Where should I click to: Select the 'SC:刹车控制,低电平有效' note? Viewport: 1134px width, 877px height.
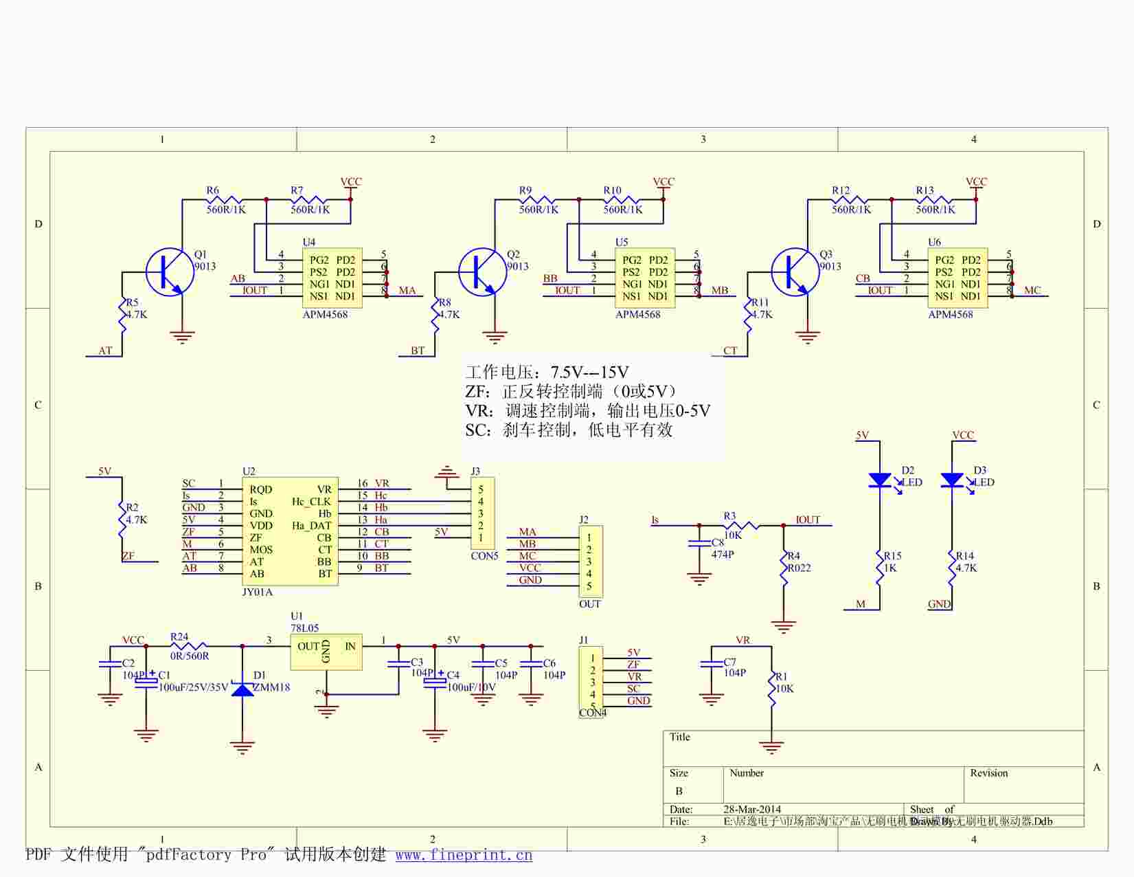pyautogui.click(x=569, y=430)
